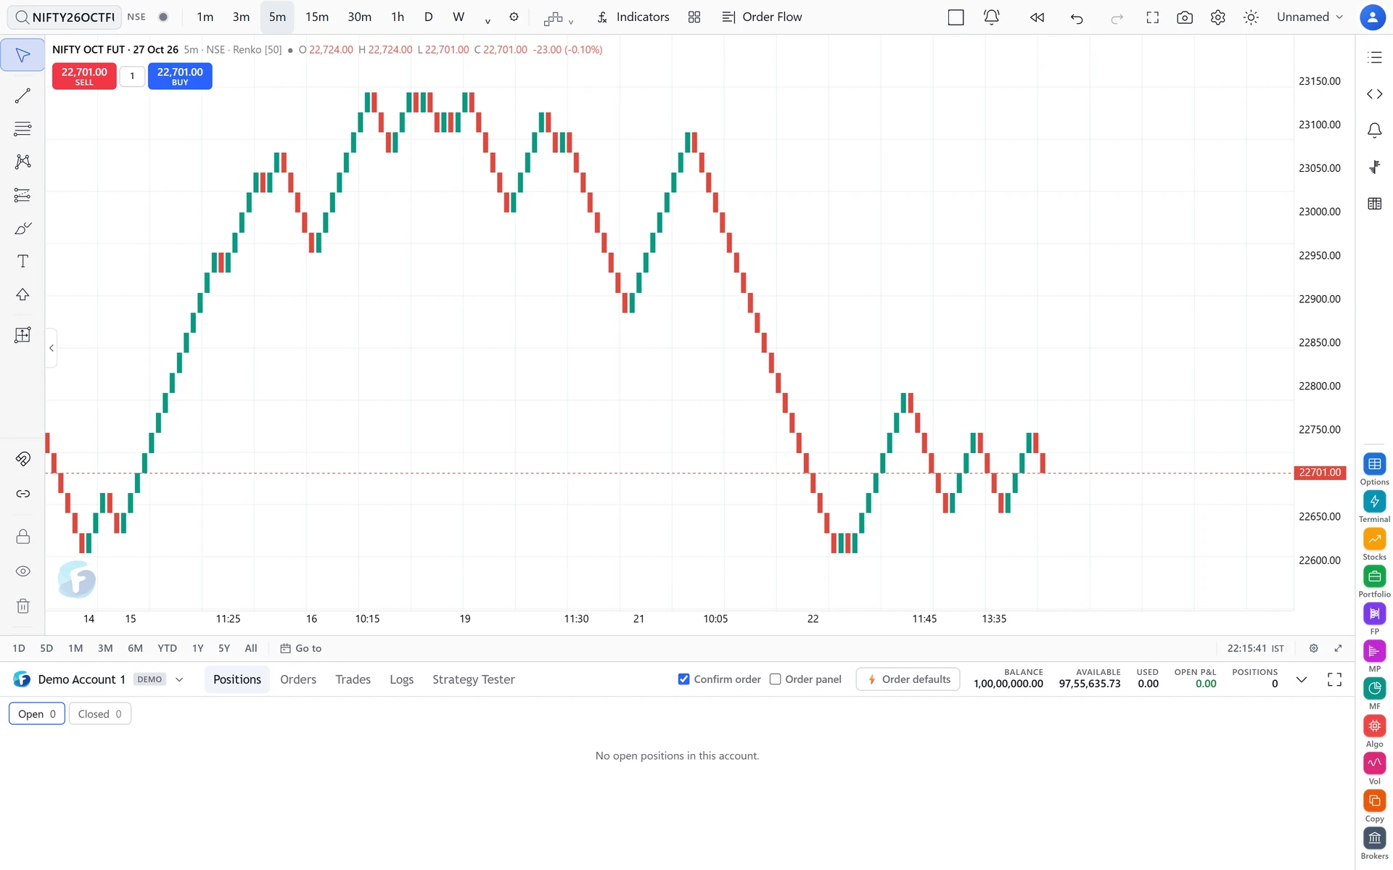Toggle light or dark theme
Screen dimensions: 1393x870
pyautogui.click(x=1251, y=17)
